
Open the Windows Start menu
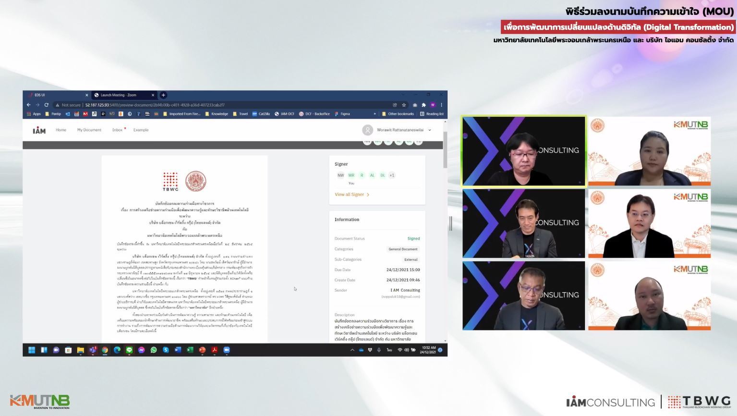(32, 350)
